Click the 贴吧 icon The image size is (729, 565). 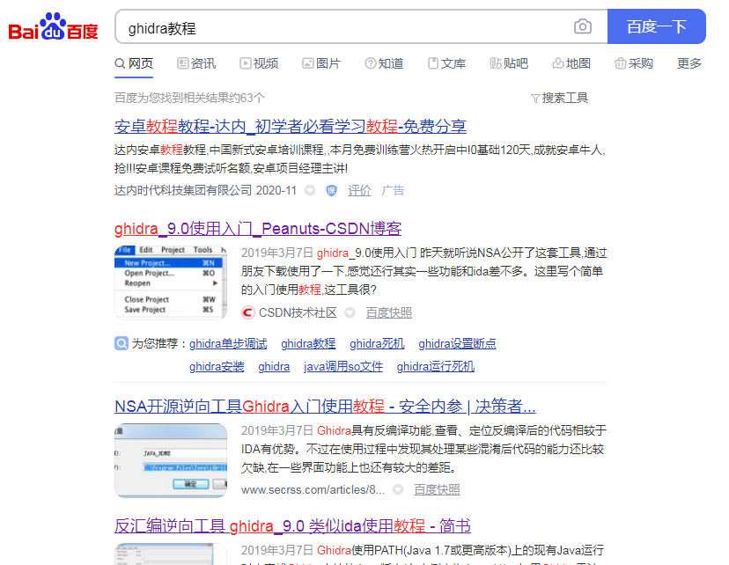pos(495,63)
